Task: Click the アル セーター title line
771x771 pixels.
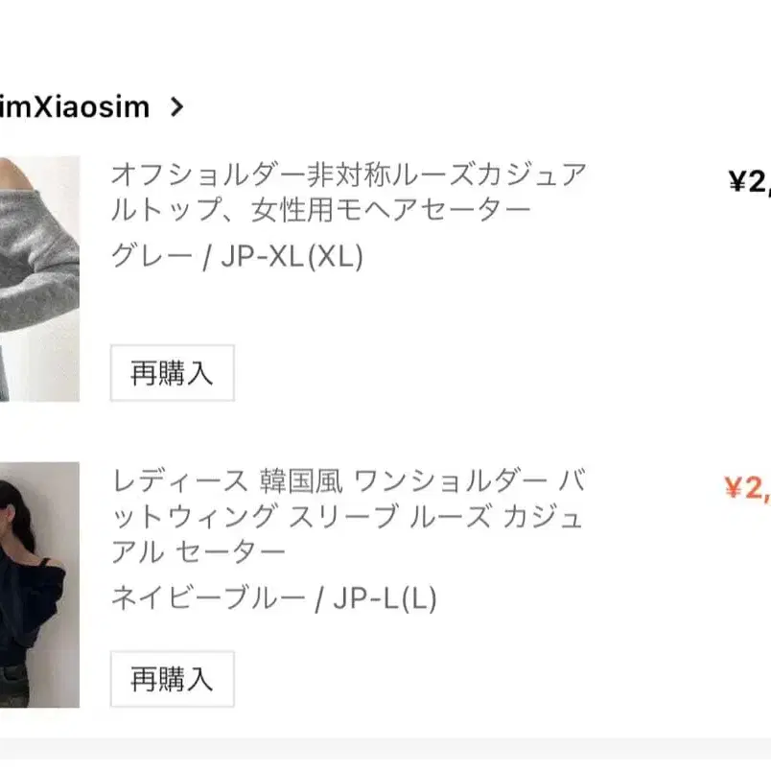Action: point(199,552)
